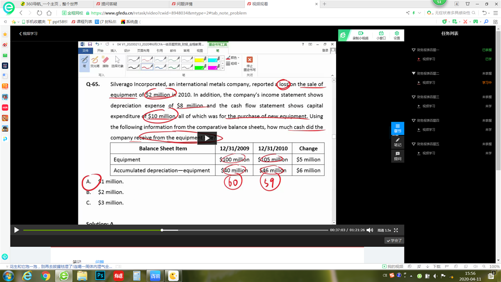The height and width of the screenshot is (282, 501).
Task: Open Internet Explorer from the taskbar
Action: tap(27, 276)
